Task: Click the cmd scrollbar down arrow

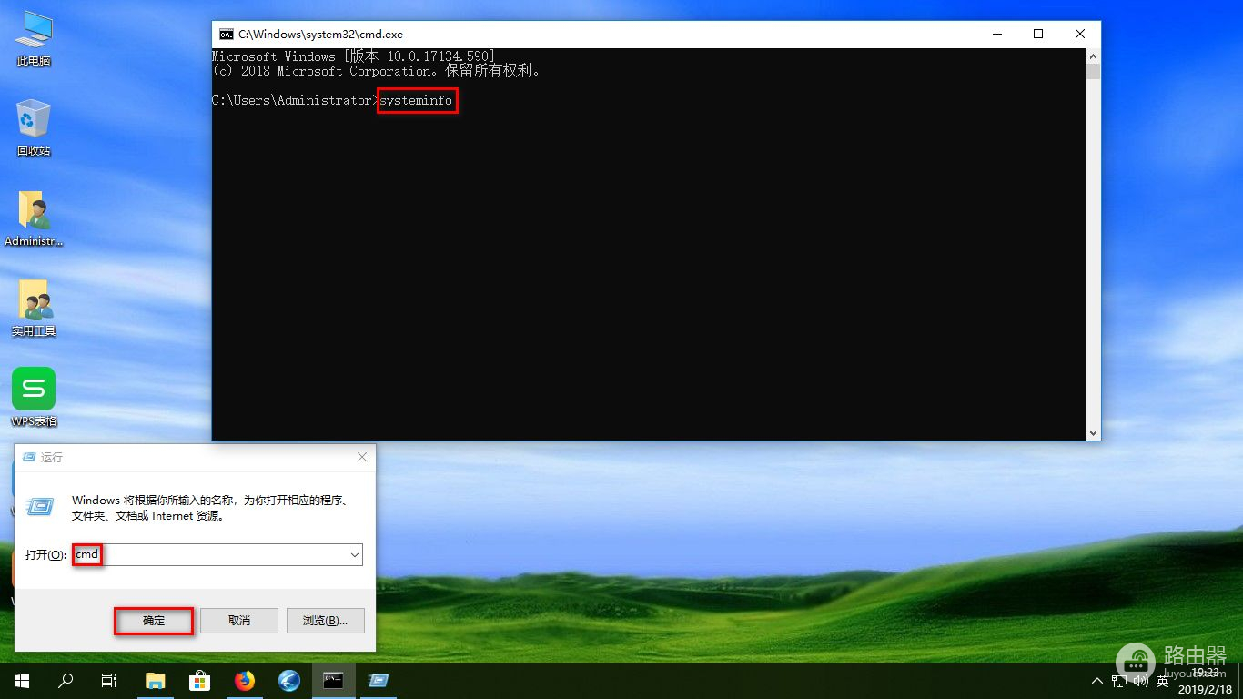Action: 1093,433
